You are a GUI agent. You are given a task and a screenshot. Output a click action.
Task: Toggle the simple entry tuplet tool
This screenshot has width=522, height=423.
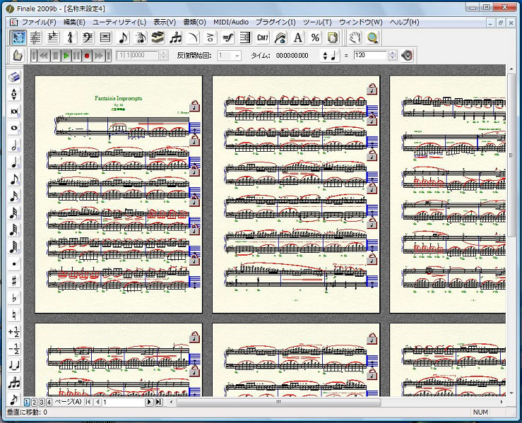click(x=14, y=383)
